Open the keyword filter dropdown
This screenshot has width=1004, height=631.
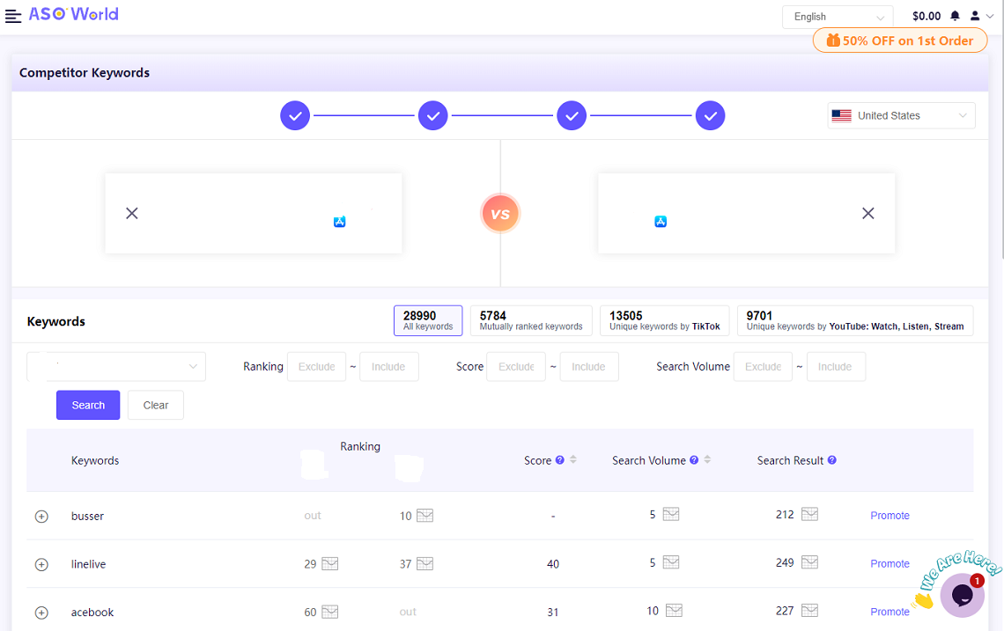[116, 367]
